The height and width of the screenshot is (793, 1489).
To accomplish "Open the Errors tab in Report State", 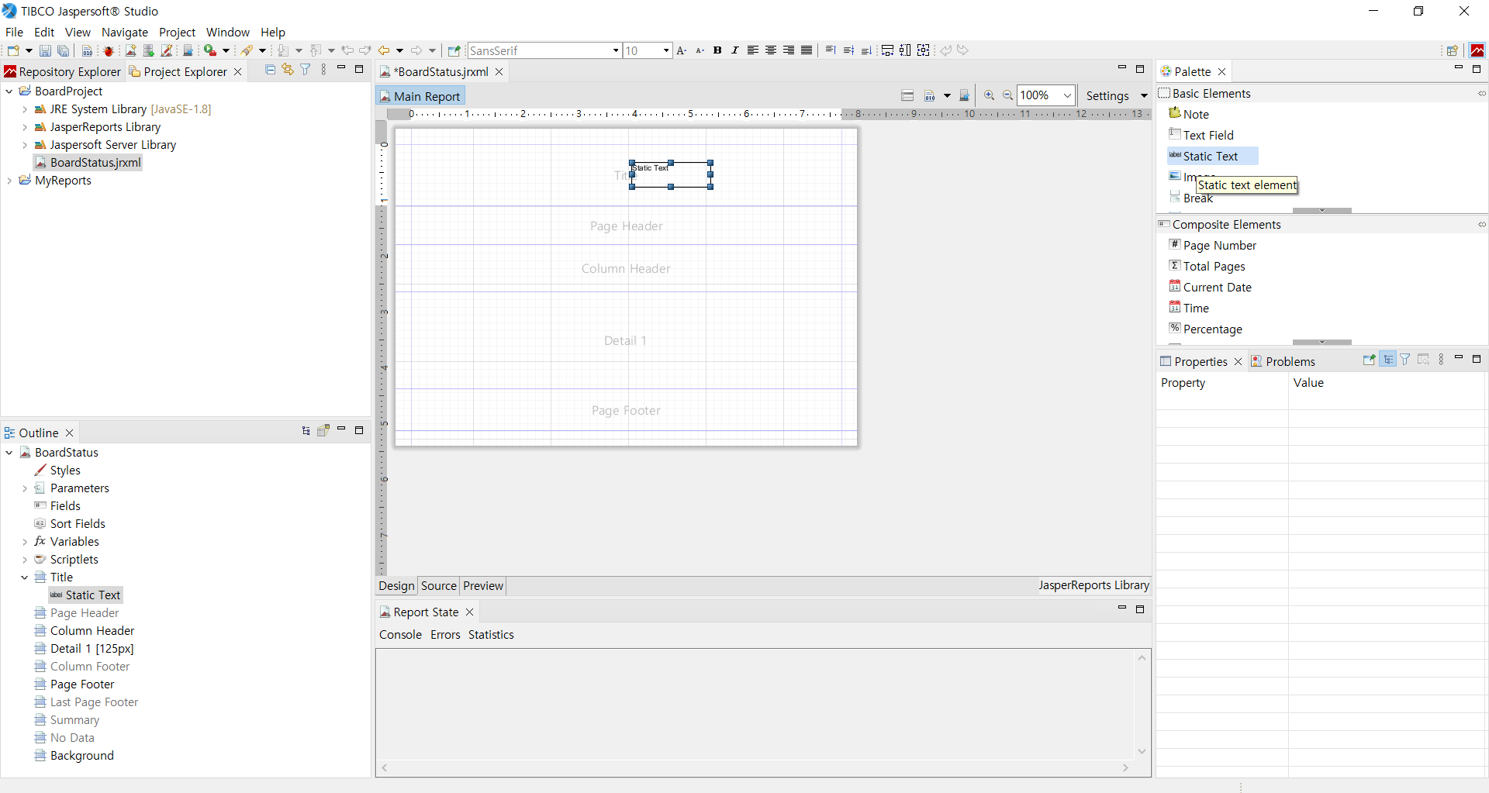I will (445, 635).
